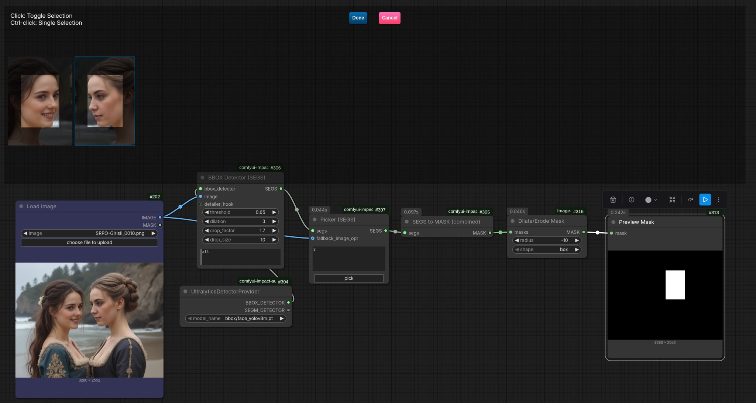Click the pick button in Picker node
The height and width of the screenshot is (403, 756).
click(x=348, y=278)
